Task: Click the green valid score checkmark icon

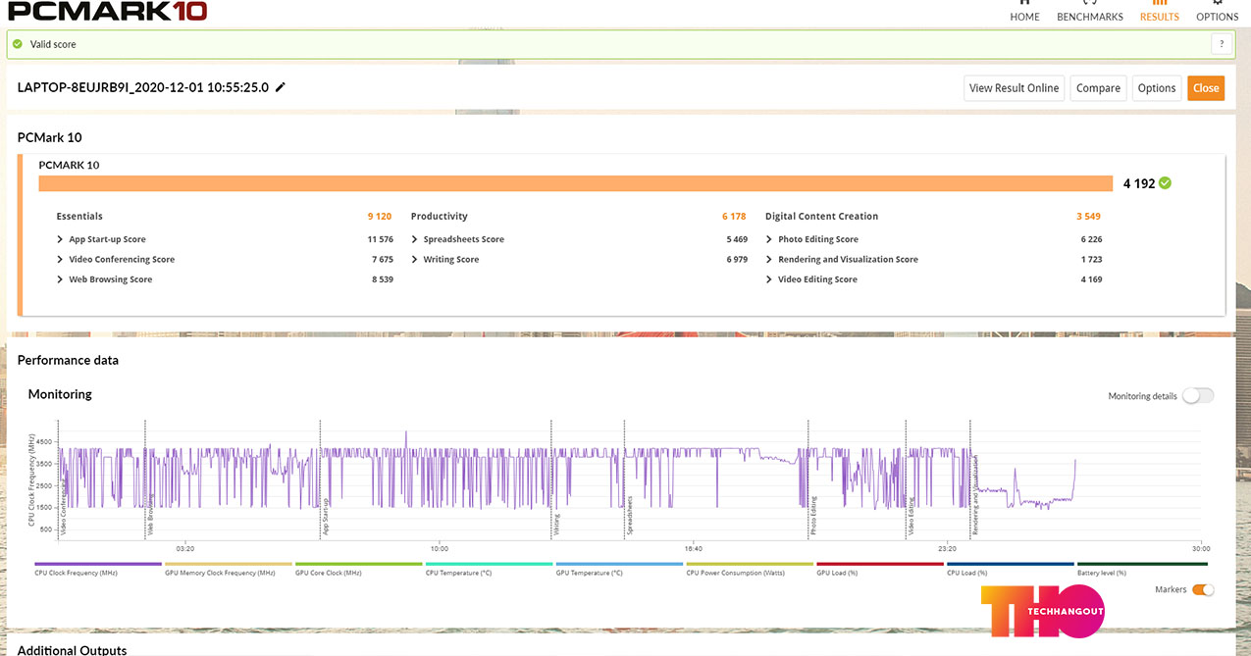Action: [x=18, y=44]
